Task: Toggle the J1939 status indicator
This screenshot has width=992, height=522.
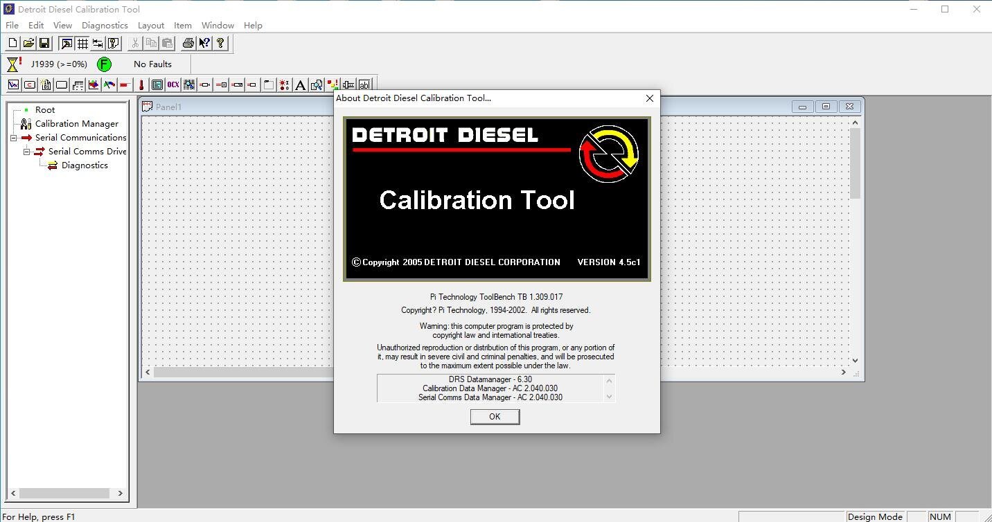Action: point(59,64)
